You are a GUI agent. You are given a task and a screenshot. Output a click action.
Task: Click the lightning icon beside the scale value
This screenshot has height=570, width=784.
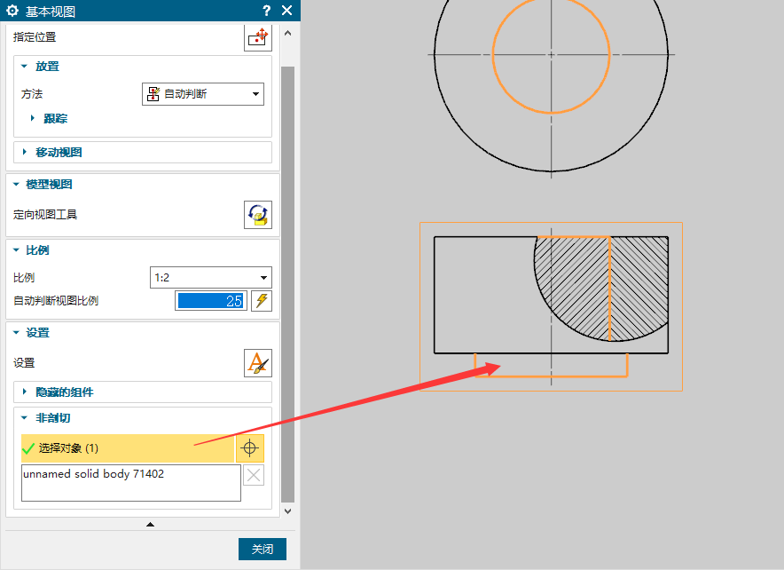261,300
